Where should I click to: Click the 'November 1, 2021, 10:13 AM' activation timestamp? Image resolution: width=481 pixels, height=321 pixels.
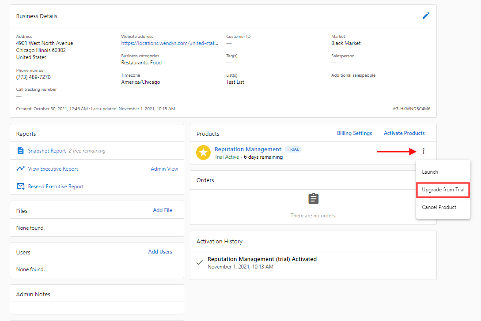[240, 267]
